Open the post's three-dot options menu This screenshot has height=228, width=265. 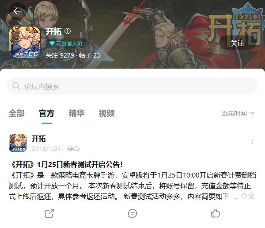click(x=252, y=142)
